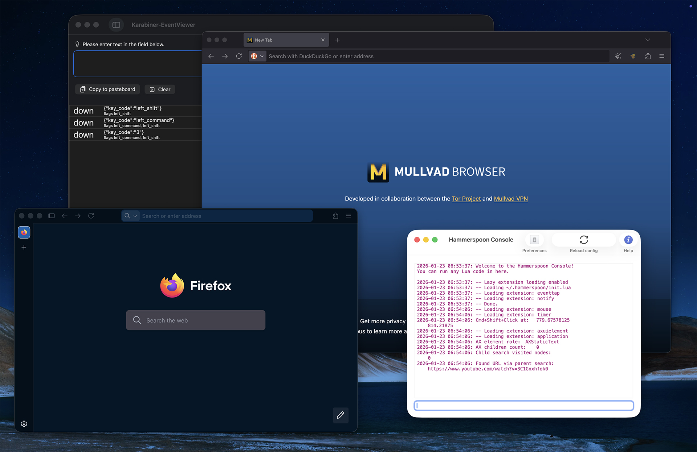Screen dimensions: 697x452
Task: Click the Hammerspoon console input field
Action: click(x=523, y=406)
